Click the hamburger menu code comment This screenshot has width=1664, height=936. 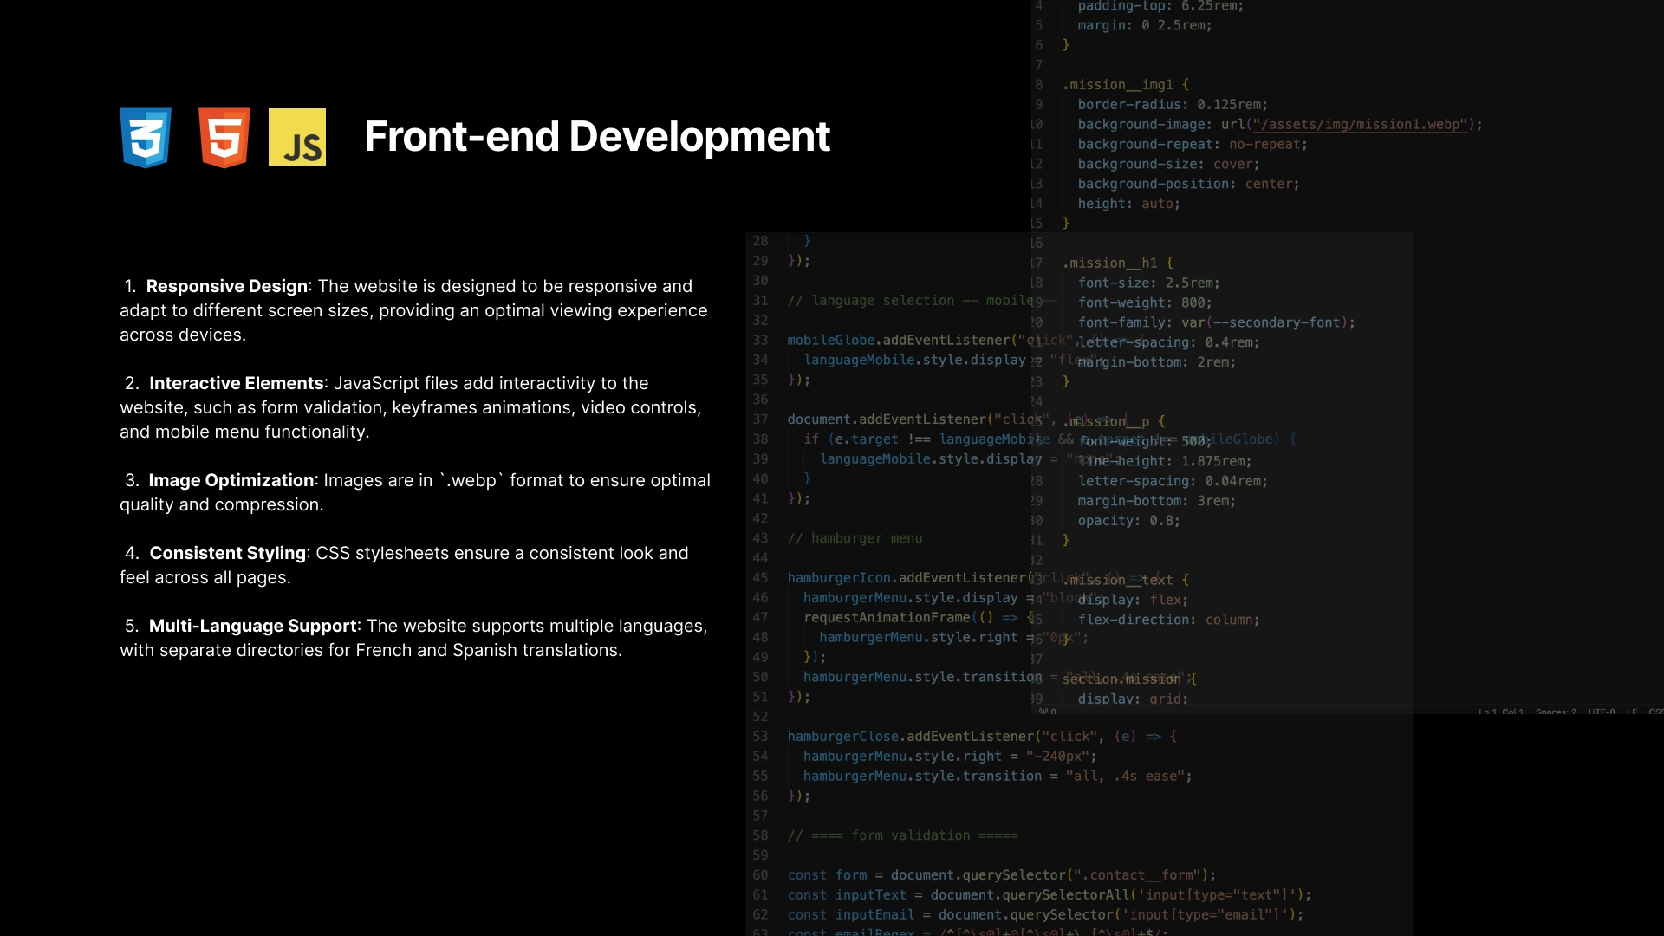tap(855, 538)
